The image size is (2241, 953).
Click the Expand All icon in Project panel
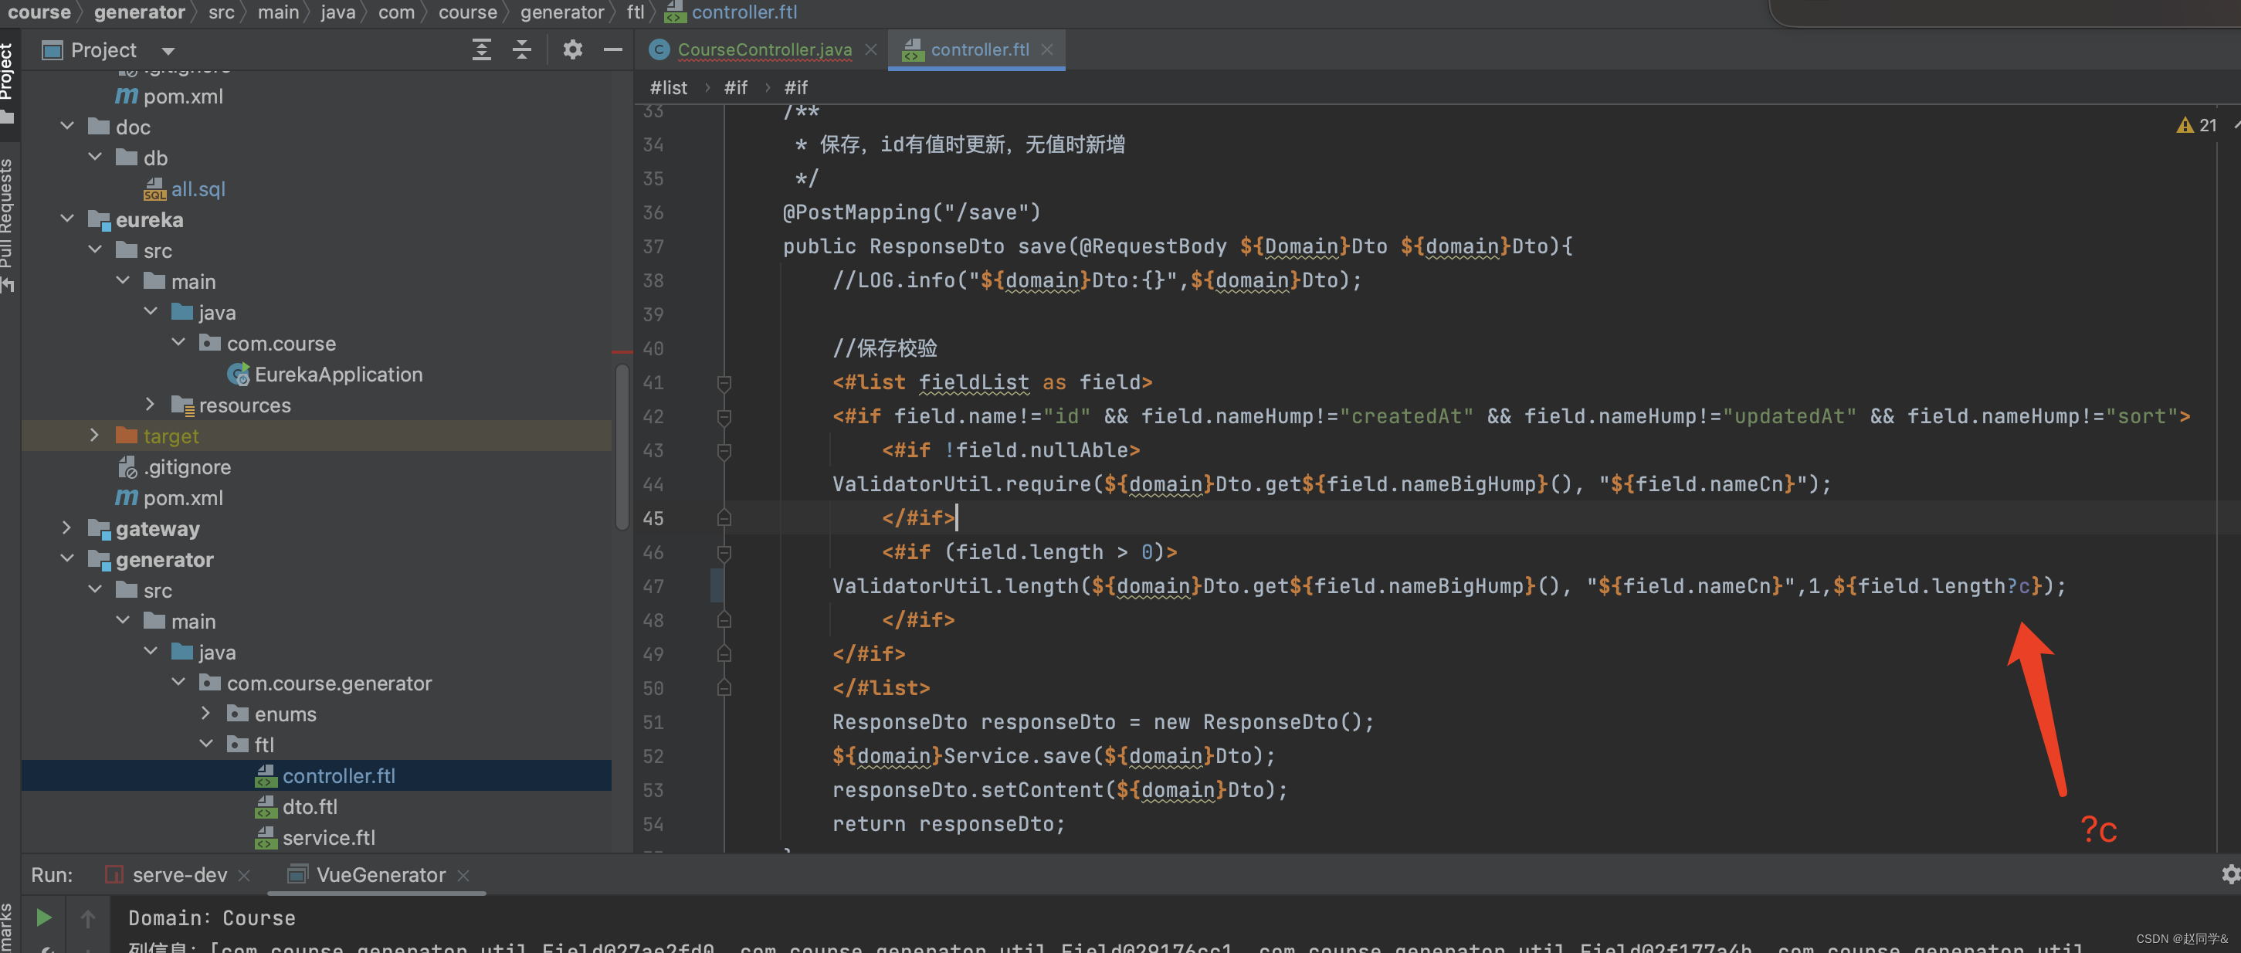click(x=481, y=49)
